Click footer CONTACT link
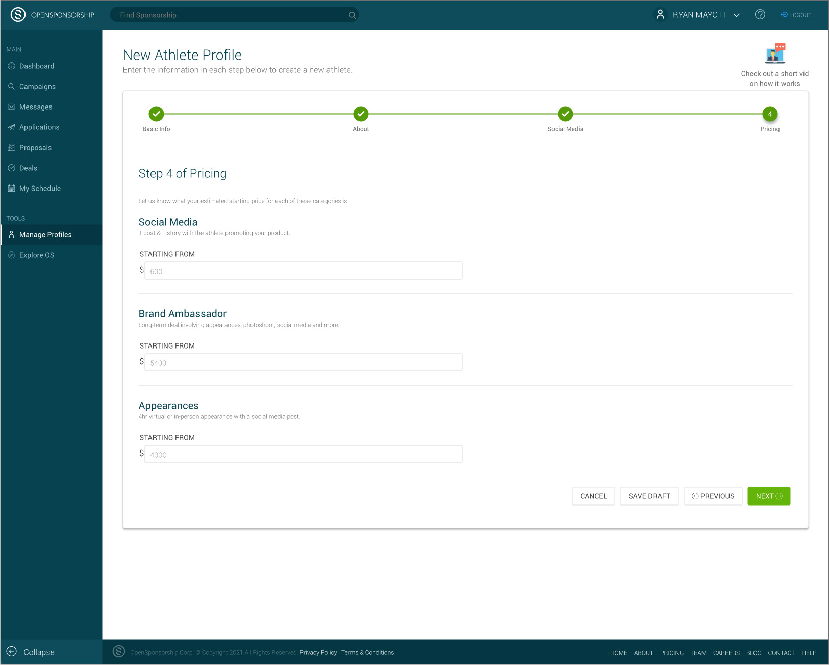Viewport: 829px width, 665px height. 782,653
